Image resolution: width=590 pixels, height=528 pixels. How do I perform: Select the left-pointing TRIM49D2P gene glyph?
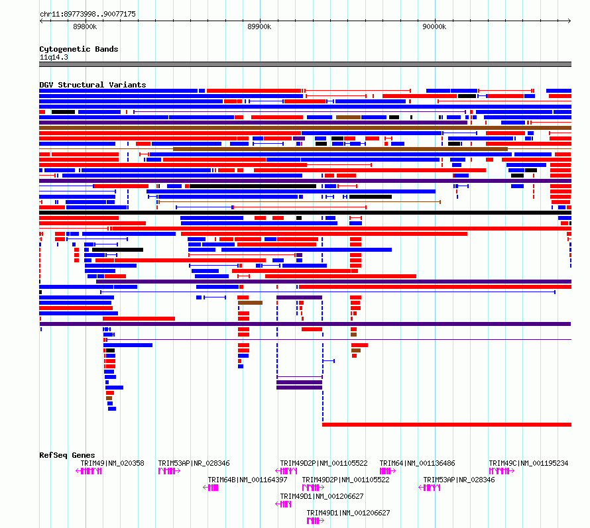[x=286, y=471]
